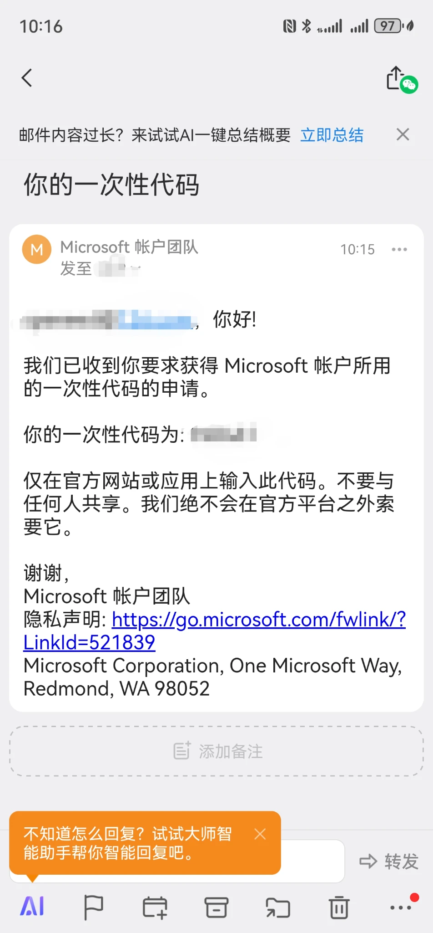Screen dimensions: 433x933
Task: Dismiss the AI summary banner
Action: (x=403, y=135)
